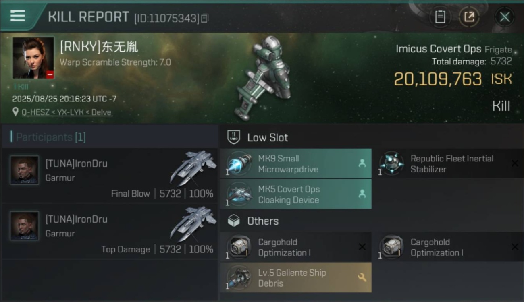Click the Others section header
The width and height of the screenshot is (524, 302).
pos(253,221)
